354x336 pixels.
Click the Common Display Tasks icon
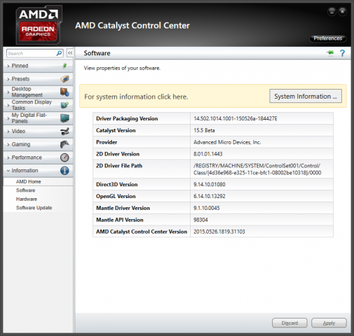[64, 105]
